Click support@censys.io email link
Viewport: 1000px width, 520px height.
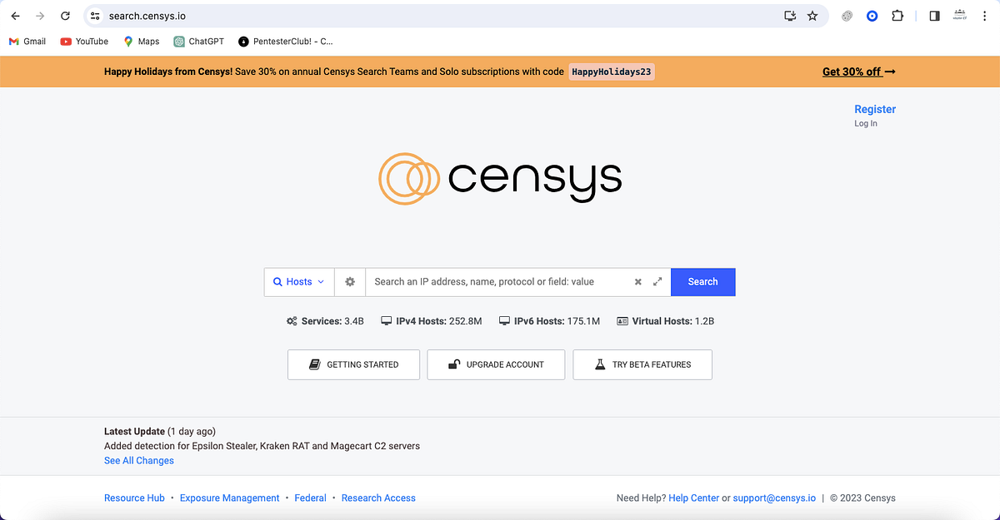click(x=775, y=498)
